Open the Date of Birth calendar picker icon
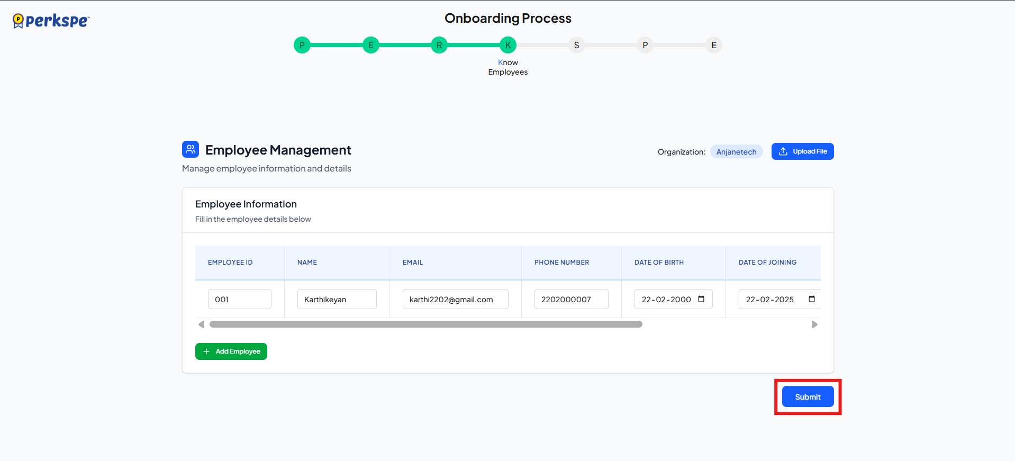The width and height of the screenshot is (1015, 461). [701, 299]
